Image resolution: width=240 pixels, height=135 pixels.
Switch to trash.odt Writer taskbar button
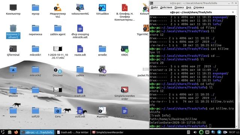coord(73,132)
